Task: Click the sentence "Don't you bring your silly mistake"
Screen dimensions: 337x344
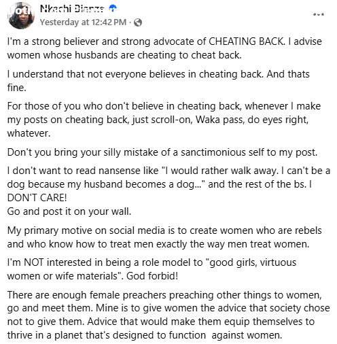Action: (x=162, y=152)
